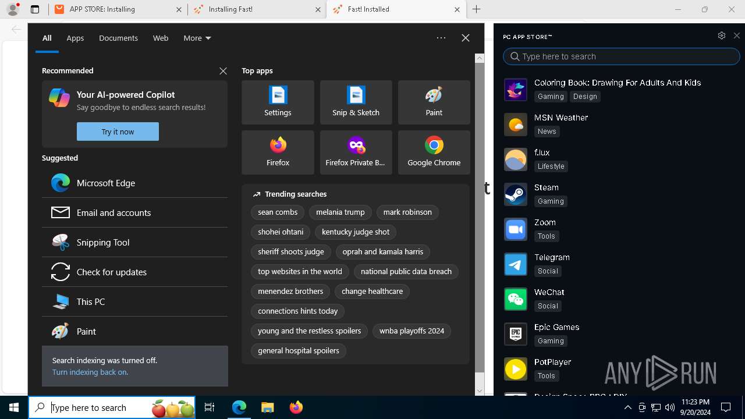Switch to All search tab
Screen dimensions: 745x419
[47, 38]
